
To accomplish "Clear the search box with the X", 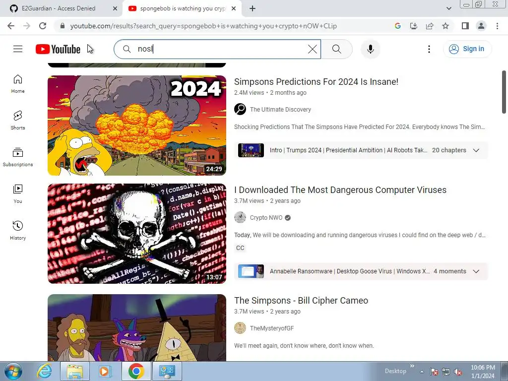I will click(x=313, y=49).
